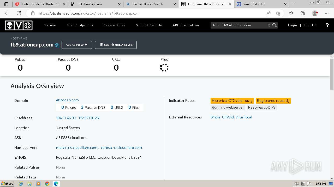The height and width of the screenshot is (187, 334).
Task: Click Registered recently tag
Action: [x=273, y=101]
